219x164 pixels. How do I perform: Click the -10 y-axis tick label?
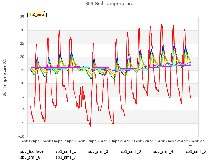(21, 136)
